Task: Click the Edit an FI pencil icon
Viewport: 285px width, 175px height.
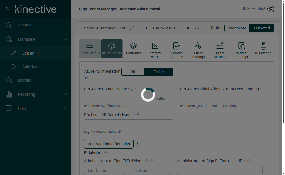Action: [x=13, y=53]
